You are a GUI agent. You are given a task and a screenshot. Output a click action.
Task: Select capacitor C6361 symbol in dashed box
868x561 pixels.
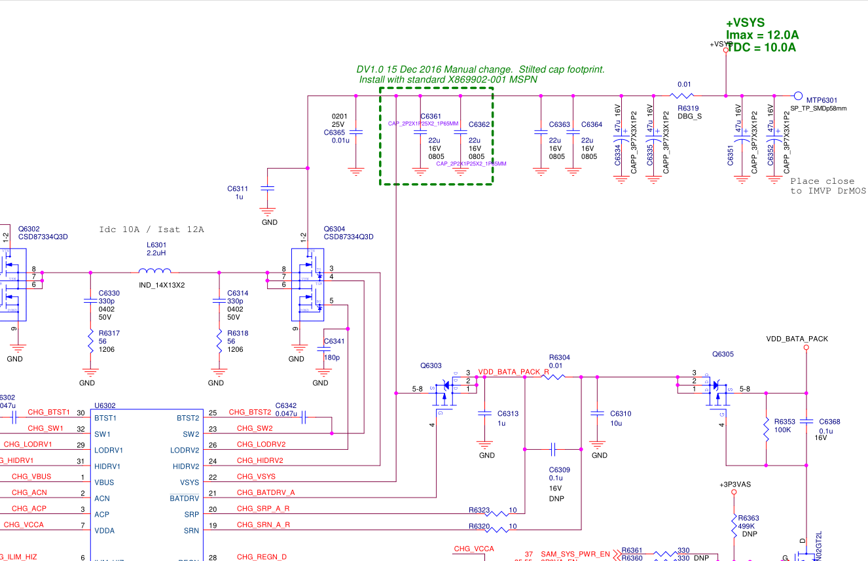tap(420, 133)
